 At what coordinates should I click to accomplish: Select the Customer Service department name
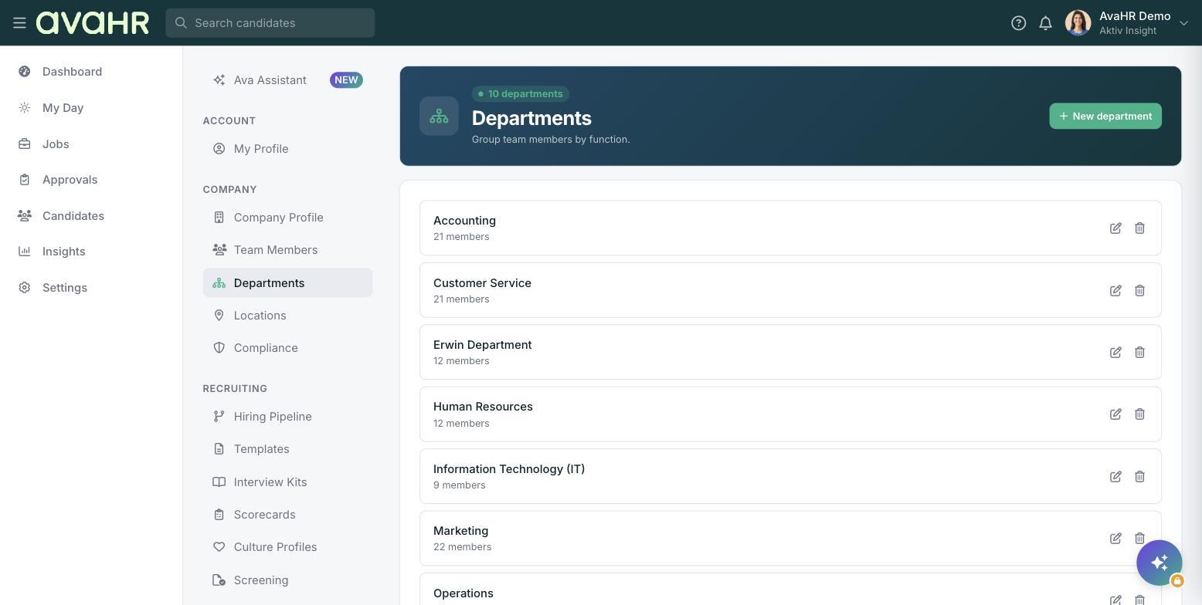[x=482, y=283]
